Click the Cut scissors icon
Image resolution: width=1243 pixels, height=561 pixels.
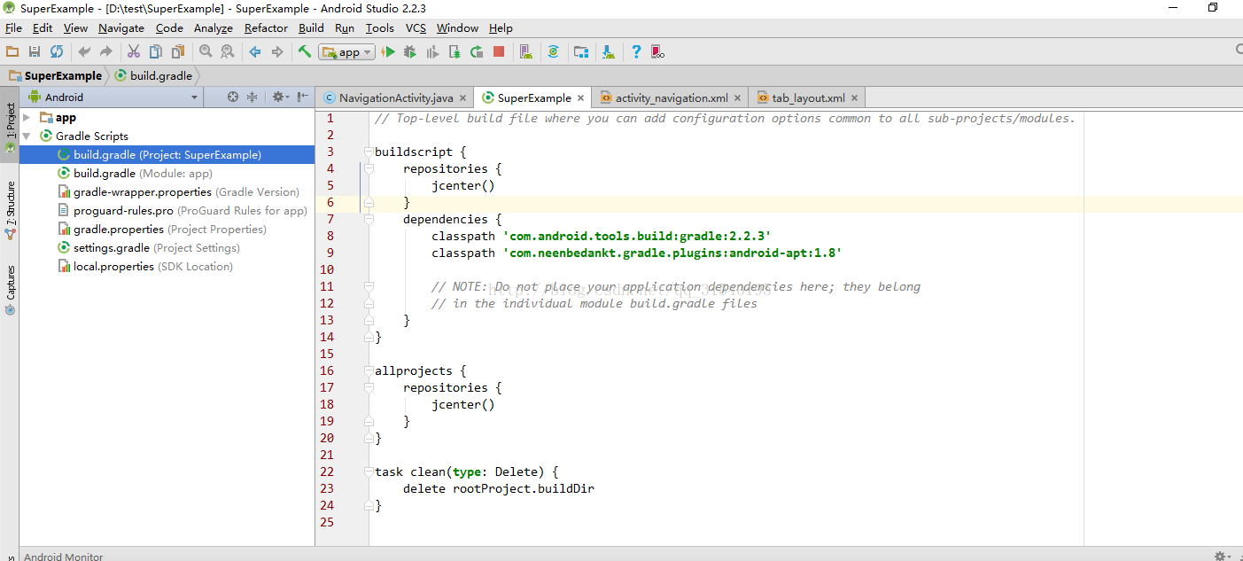pos(134,52)
